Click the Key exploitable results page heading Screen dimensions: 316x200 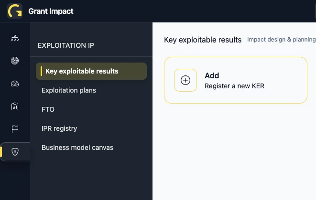pyautogui.click(x=203, y=40)
